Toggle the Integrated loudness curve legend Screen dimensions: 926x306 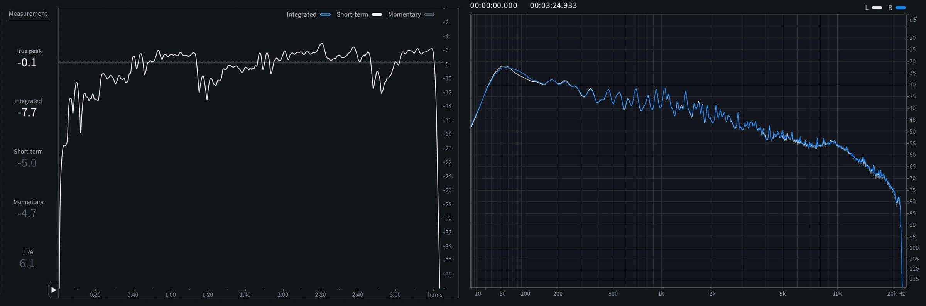pyautogui.click(x=308, y=14)
